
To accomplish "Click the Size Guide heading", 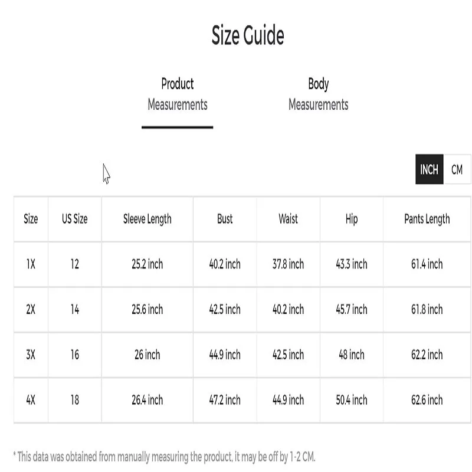I will pos(248,35).
